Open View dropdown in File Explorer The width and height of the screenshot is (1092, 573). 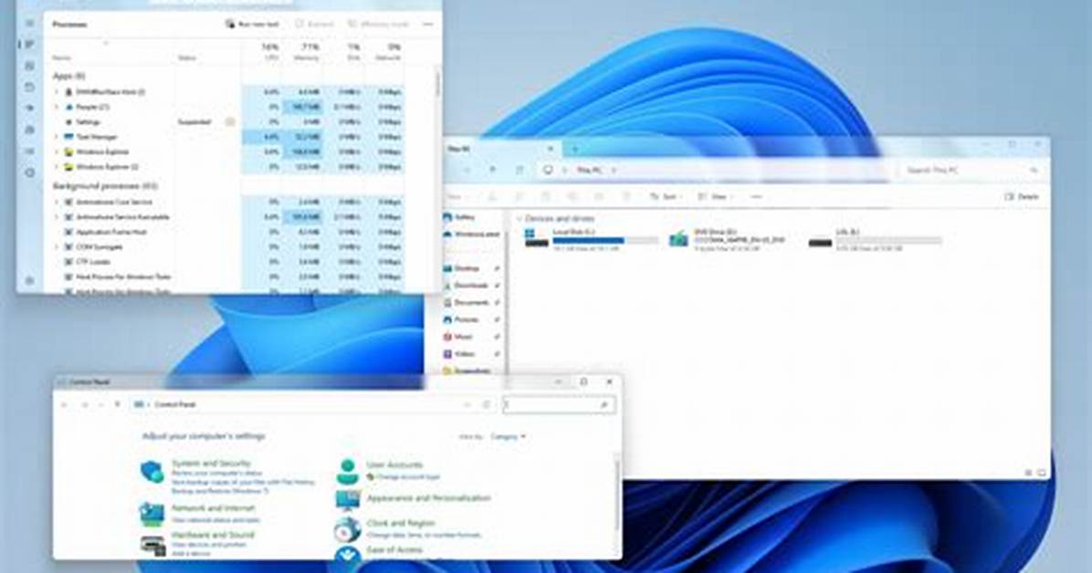coord(715,197)
